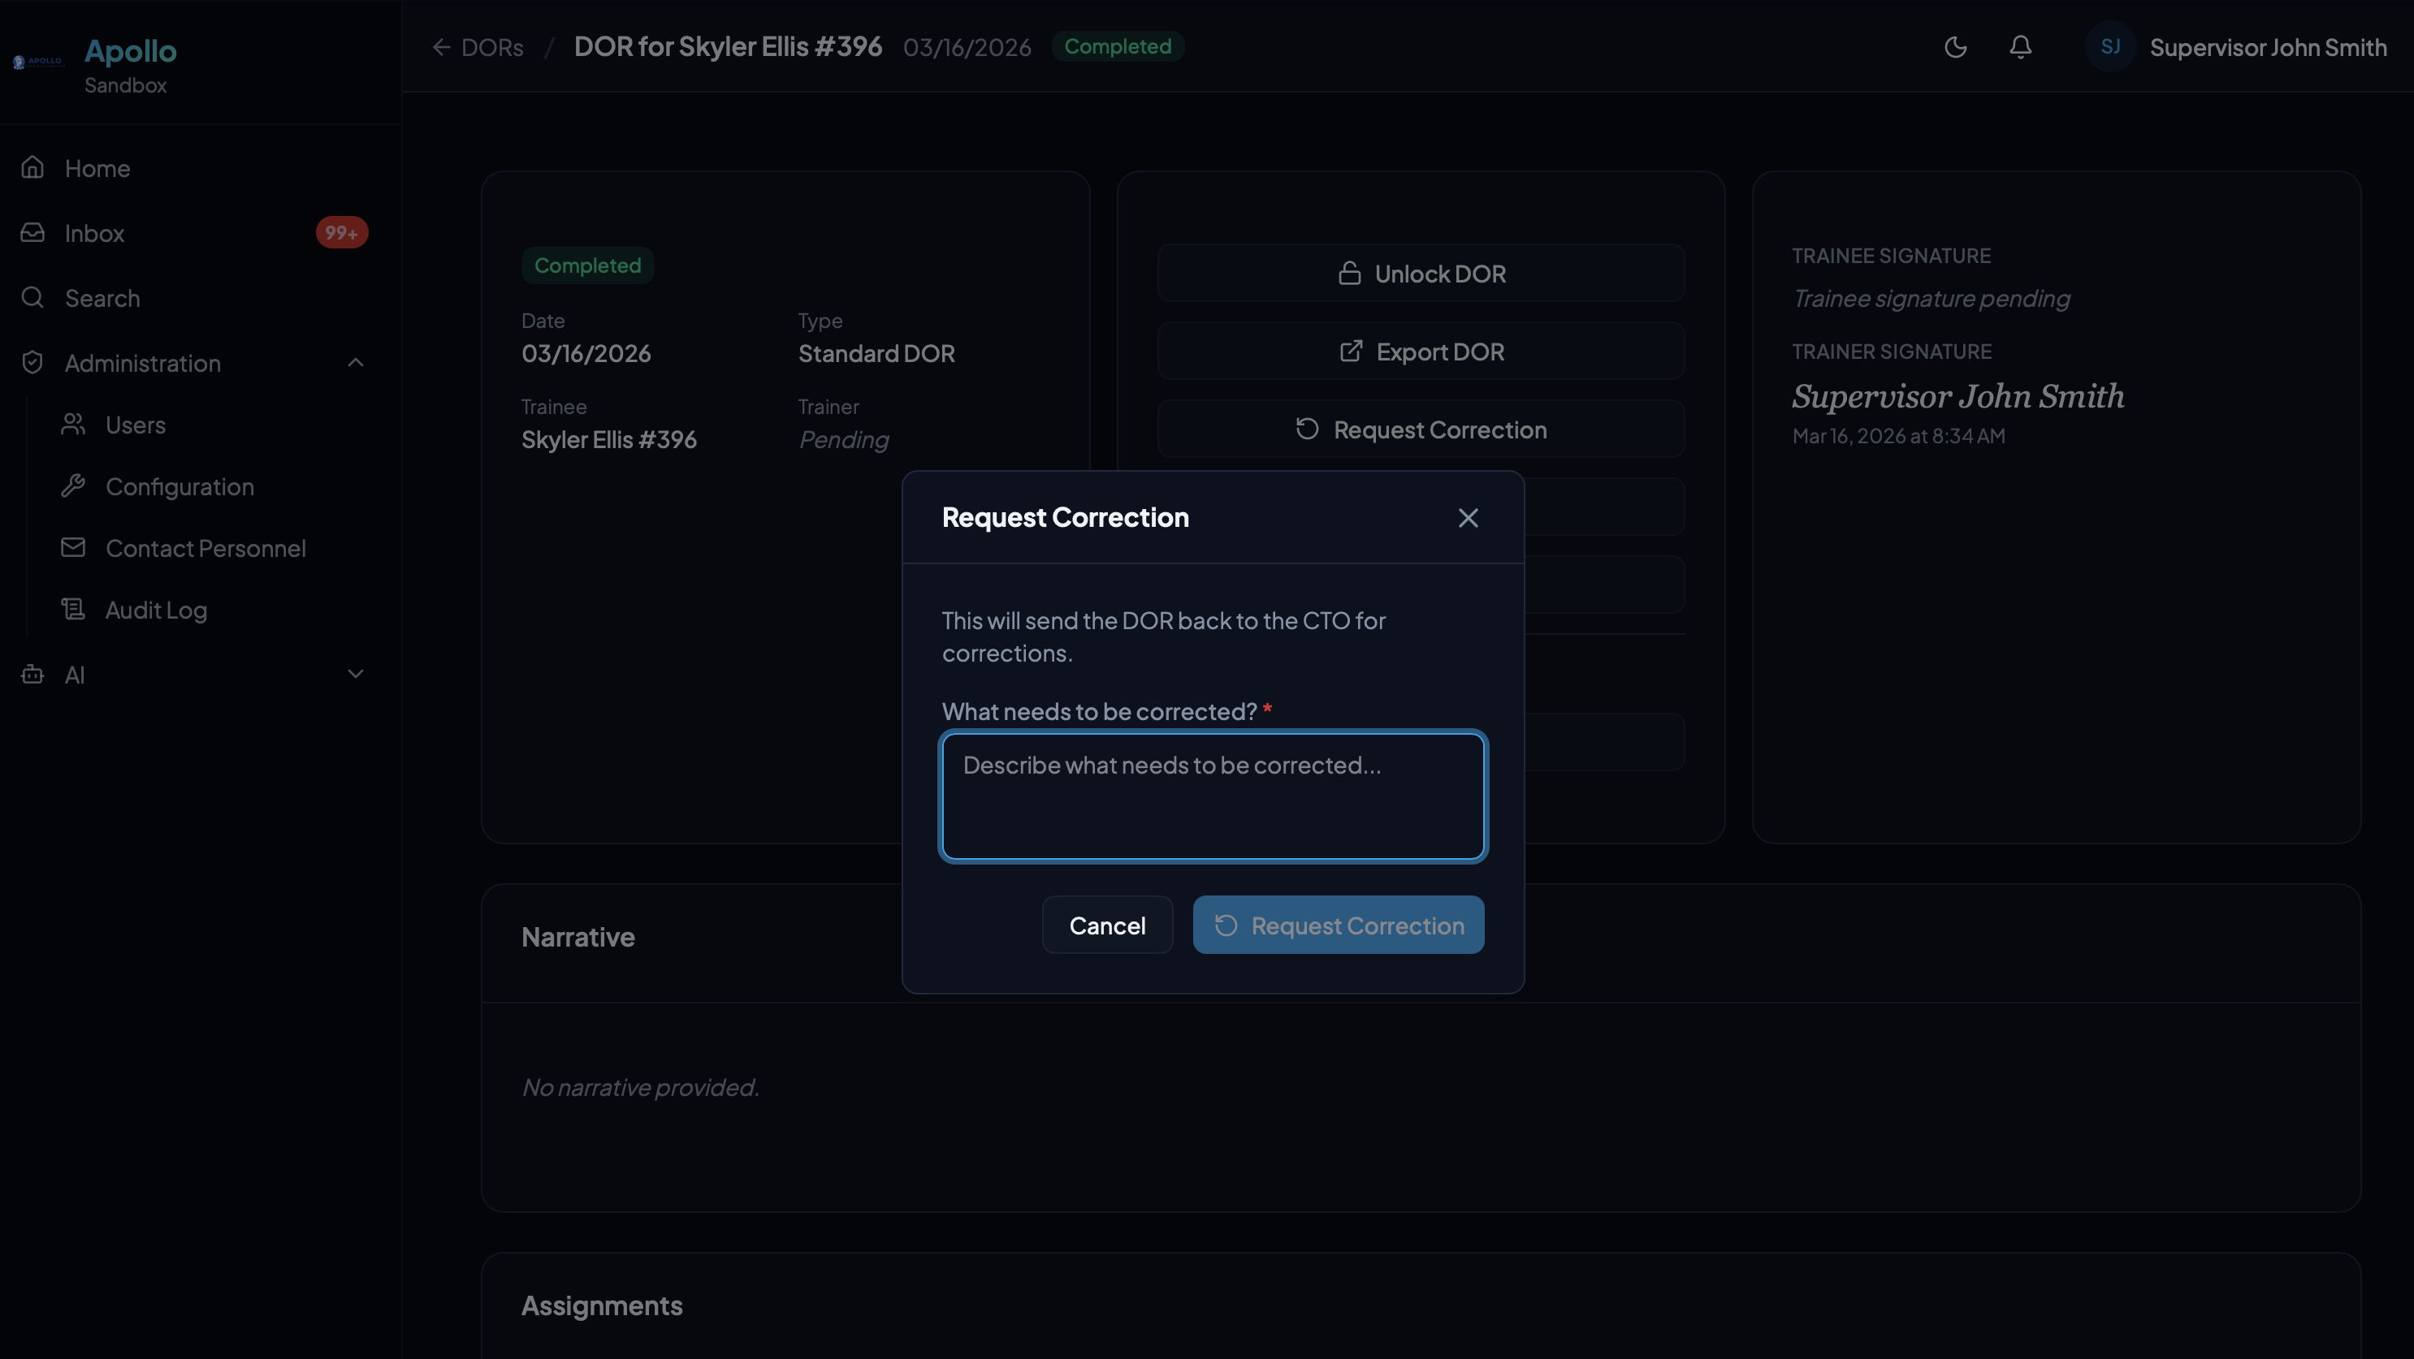This screenshot has height=1359, width=2414.
Task: Toggle dark mode moon icon
Action: point(1955,47)
